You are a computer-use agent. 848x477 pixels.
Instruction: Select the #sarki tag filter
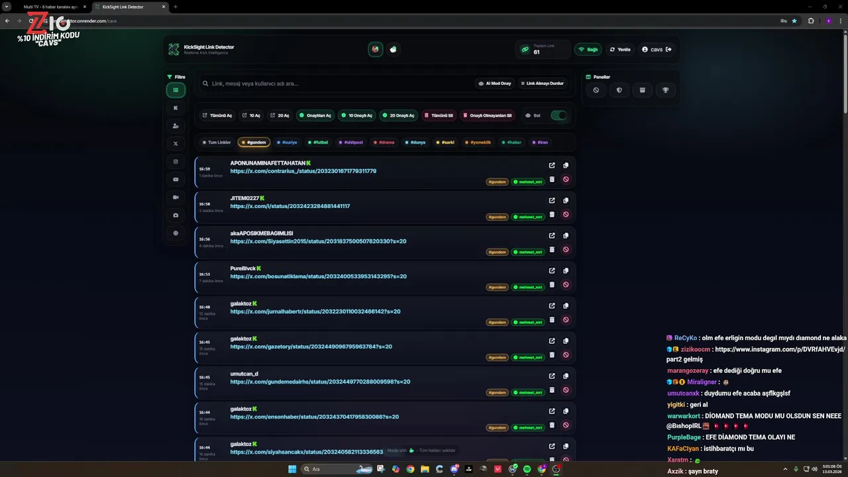click(446, 142)
